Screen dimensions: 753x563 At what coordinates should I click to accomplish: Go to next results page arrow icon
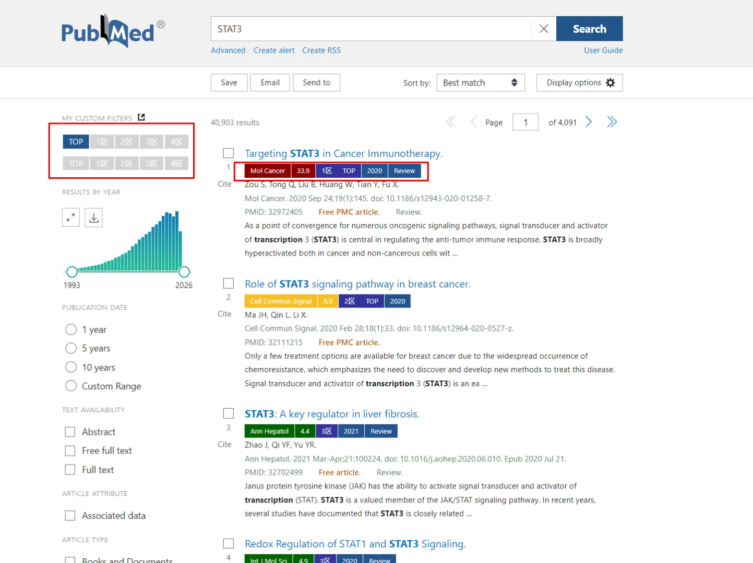588,121
